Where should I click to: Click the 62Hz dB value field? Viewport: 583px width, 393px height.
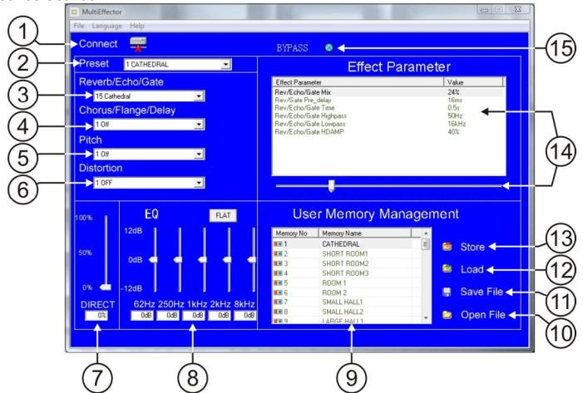[141, 316]
